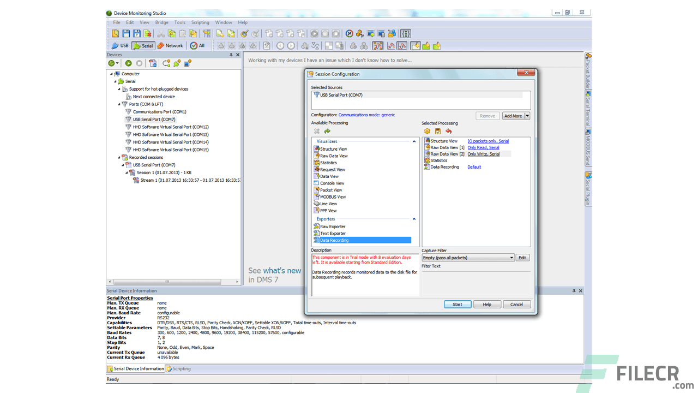Open the Add More dropdown arrow
Viewport: 698px width, 393px height.
pyautogui.click(x=527, y=116)
